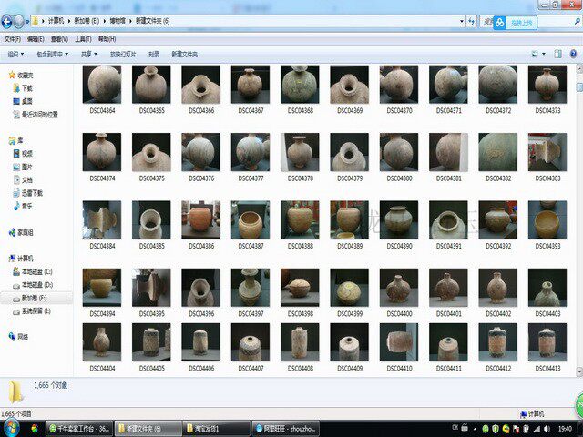The height and width of the screenshot is (437, 583).
Task: Open Network (网络) in navigation pane
Action: 22,336
